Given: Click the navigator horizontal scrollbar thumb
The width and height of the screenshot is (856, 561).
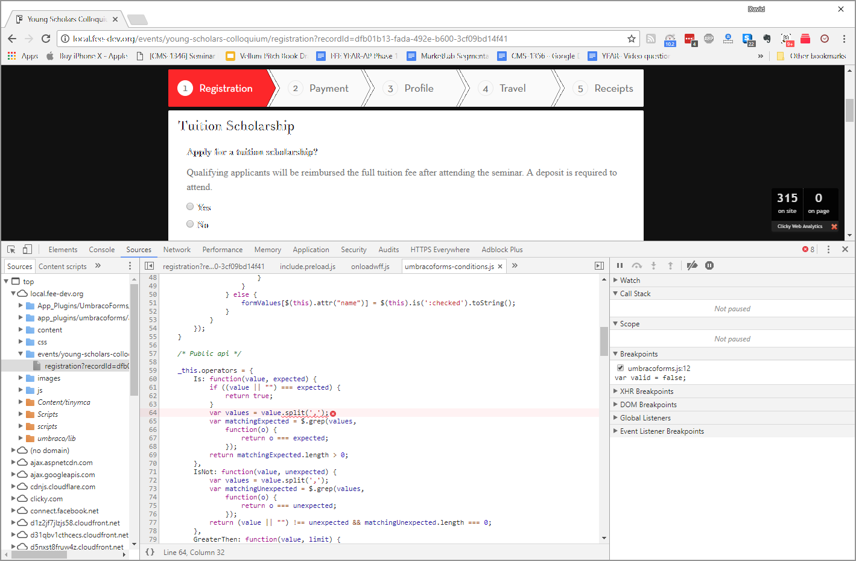Looking at the screenshot, I should tap(39, 554).
